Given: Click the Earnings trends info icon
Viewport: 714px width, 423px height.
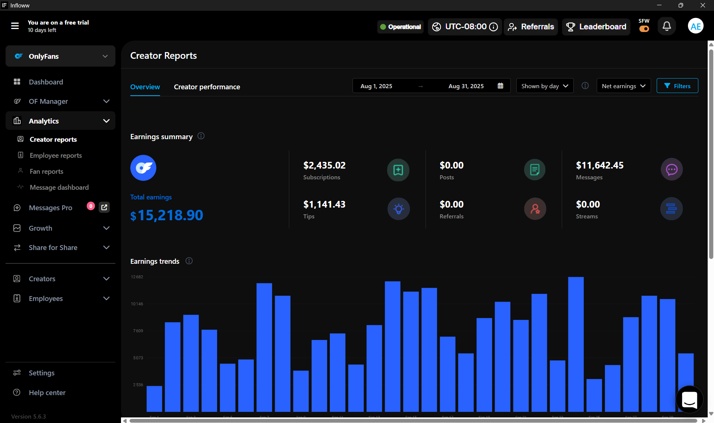Looking at the screenshot, I should click(189, 261).
